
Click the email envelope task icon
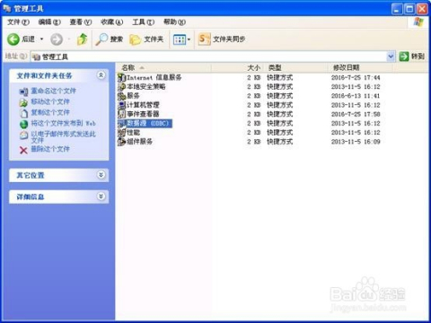[23, 135]
